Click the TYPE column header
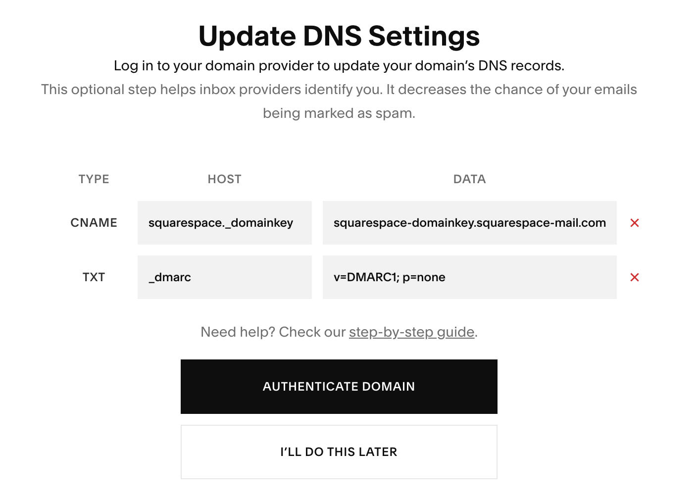The image size is (699, 504). (94, 179)
